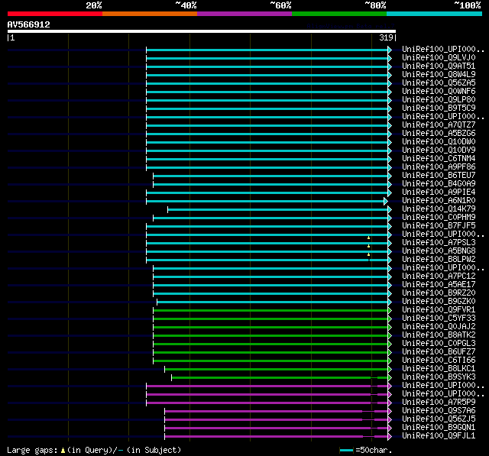The width and height of the screenshot is (489, 456).
Task: Open the UniRef100_Q9LVJ0 hit label
Action: [x=439, y=57]
